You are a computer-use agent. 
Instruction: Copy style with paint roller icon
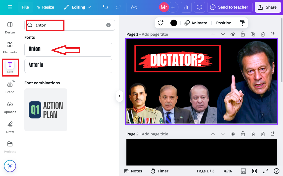[242, 23]
